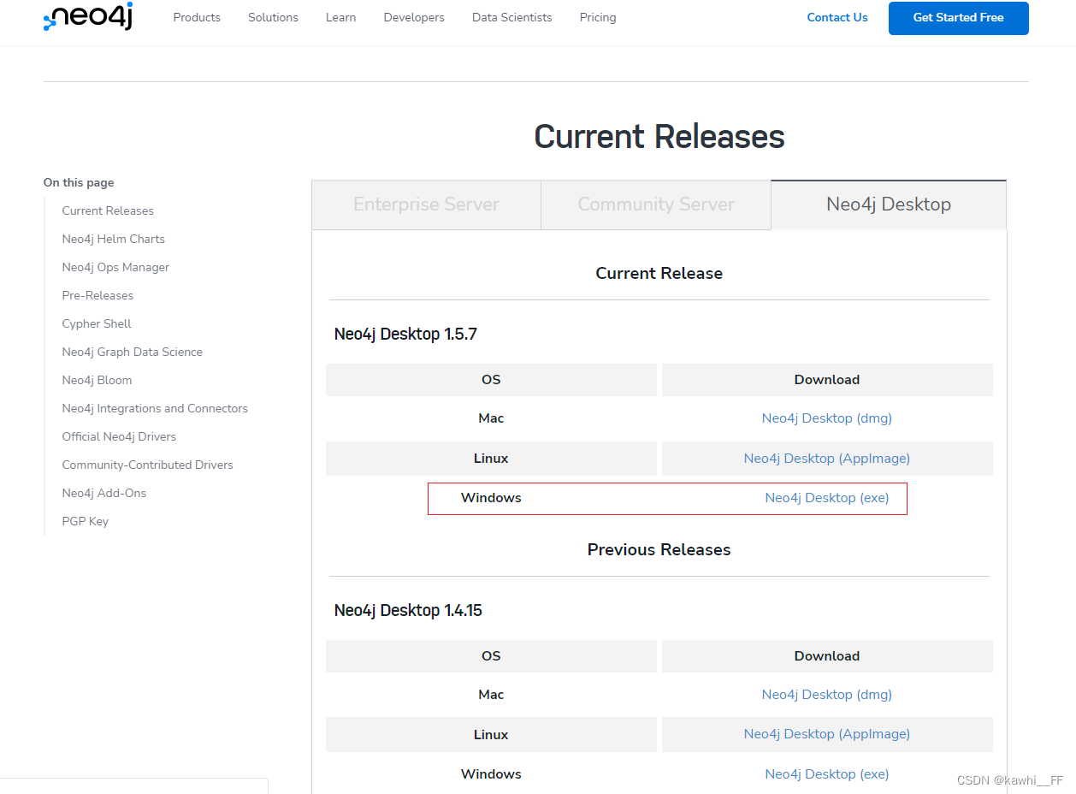Switch to the Enterprise Server tab

[x=426, y=204]
